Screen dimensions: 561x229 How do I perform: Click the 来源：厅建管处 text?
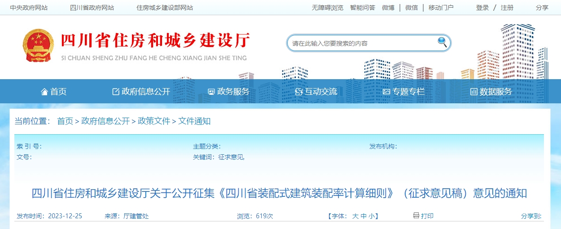point(127,216)
